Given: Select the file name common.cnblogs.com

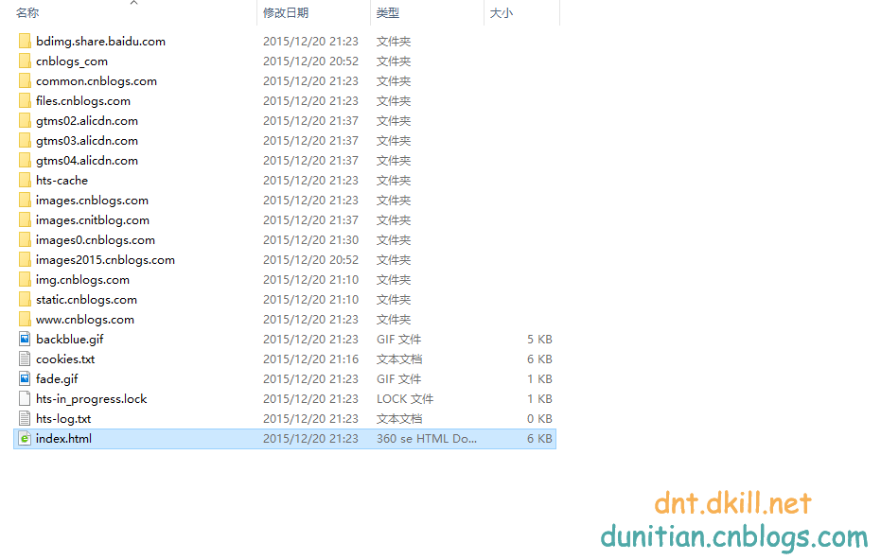Looking at the screenshot, I should pos(97,81).
